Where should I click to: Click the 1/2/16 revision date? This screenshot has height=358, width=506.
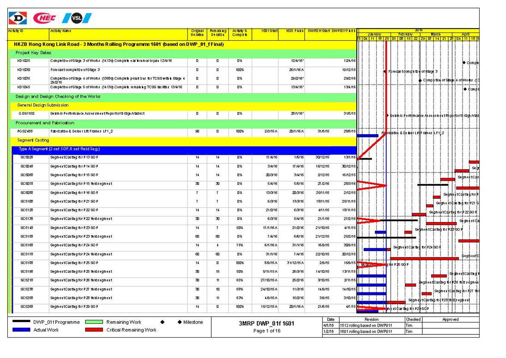(329, 332)
